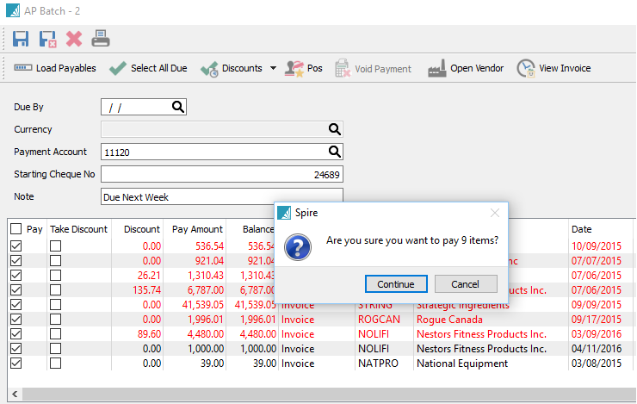This screenshot has width=637, height=404.
Task: Click the Note field text box
Action: (x=221, y=197)
